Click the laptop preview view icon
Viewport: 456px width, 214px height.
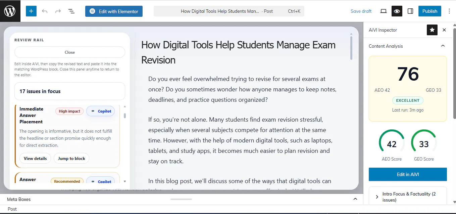pyautogui.click(x=384, y=11)
